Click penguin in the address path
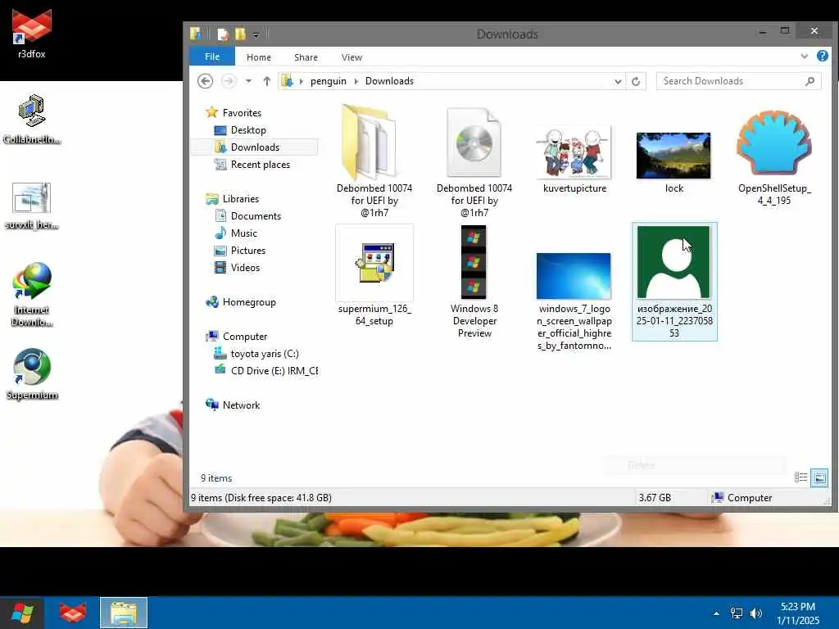The image size is (839, 629). pyautogui.click(x=328, y=81)
